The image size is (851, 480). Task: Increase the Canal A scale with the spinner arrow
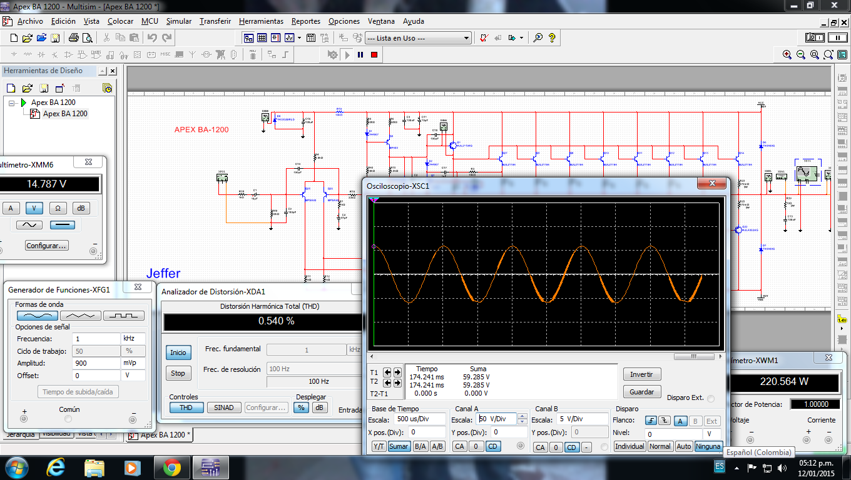click(x=522, y=416)
